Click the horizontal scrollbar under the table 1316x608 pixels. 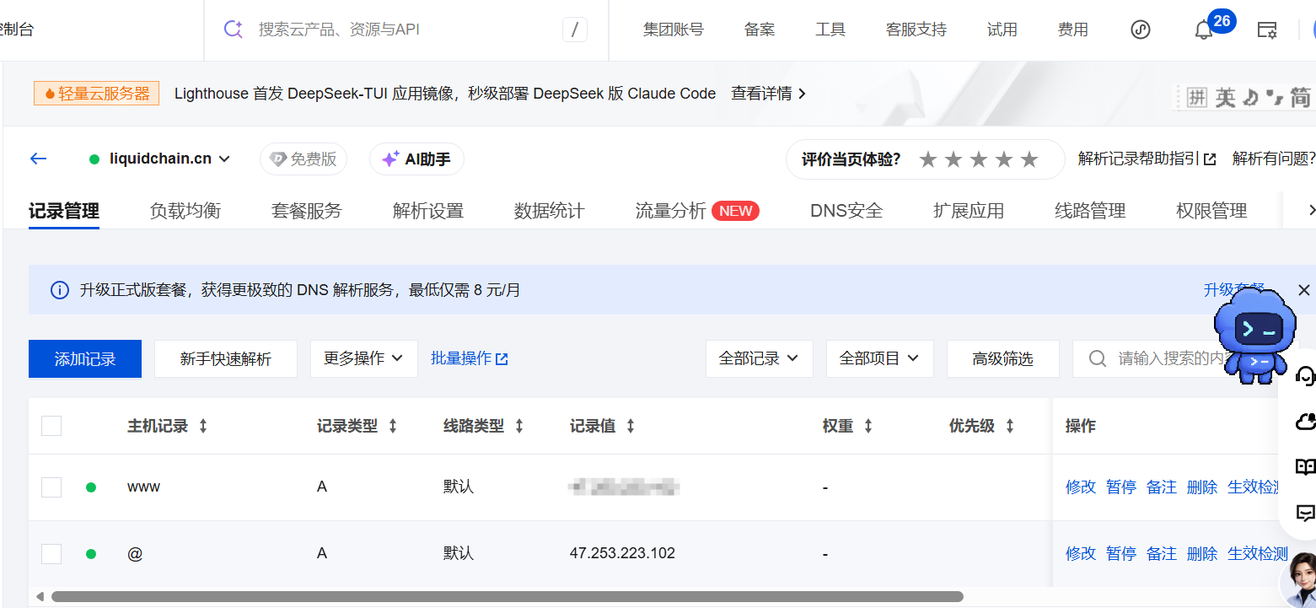click(x=508, y=596)
